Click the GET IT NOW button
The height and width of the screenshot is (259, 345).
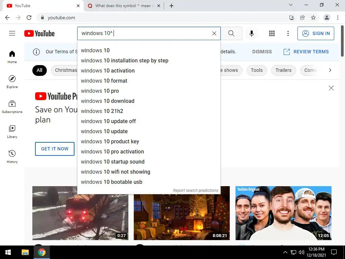(55, 149)
